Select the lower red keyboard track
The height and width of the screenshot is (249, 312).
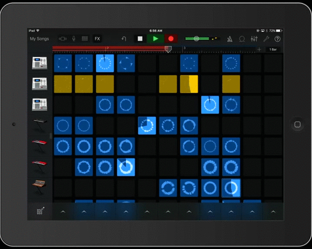coord(39,167)
